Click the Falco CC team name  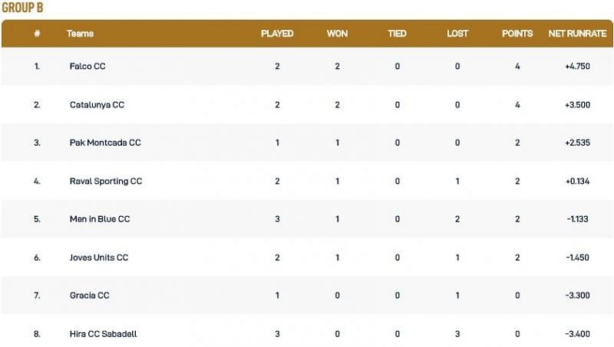pos(87,67)
